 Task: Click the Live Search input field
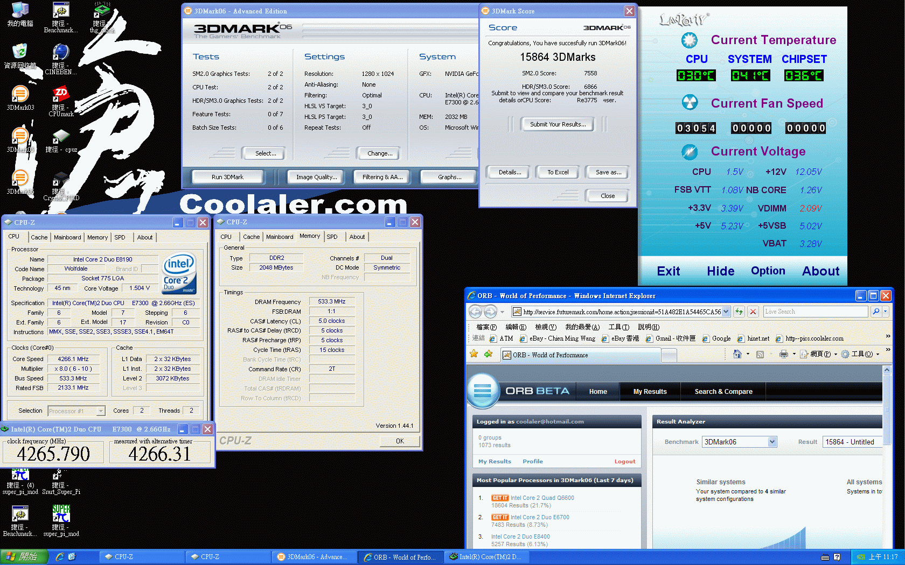click(x=815, y=312)
